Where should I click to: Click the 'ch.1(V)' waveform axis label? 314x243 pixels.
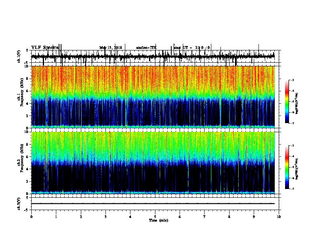(x=19, y=56)
